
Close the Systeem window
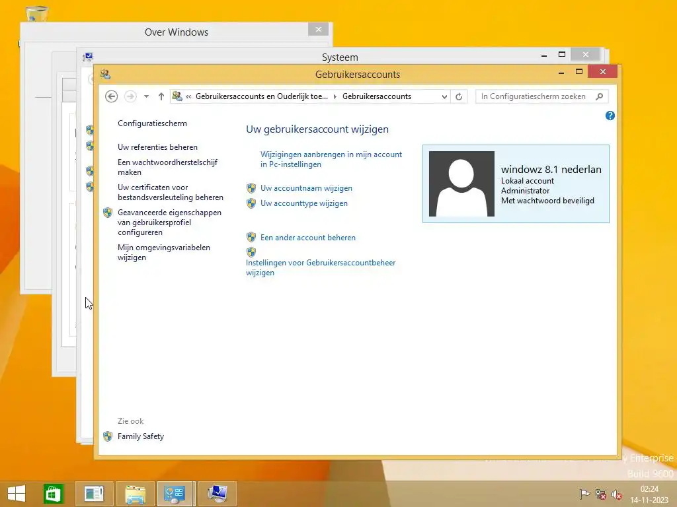[586, 54]
